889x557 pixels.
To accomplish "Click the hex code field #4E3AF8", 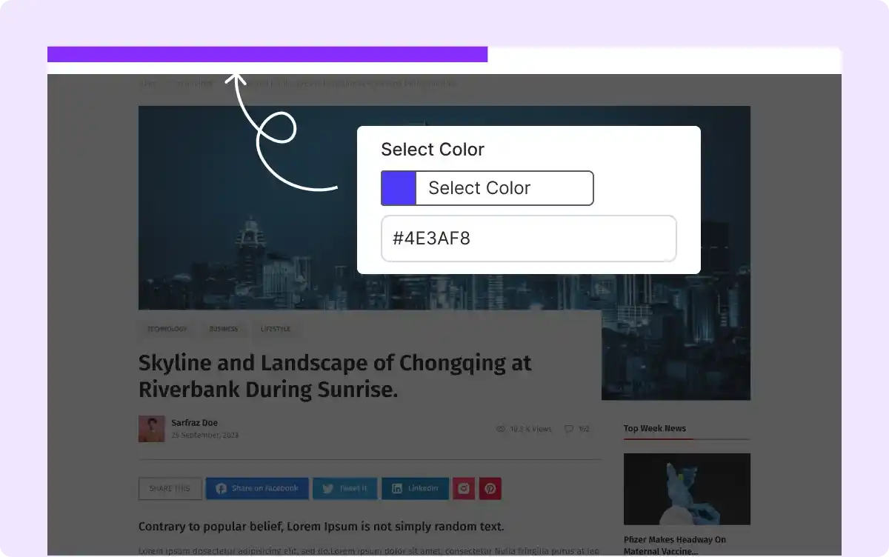I will click(528, 239).
